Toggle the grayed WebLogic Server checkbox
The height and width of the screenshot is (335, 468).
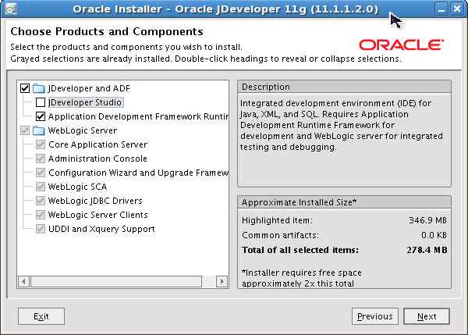pos(25,130)
